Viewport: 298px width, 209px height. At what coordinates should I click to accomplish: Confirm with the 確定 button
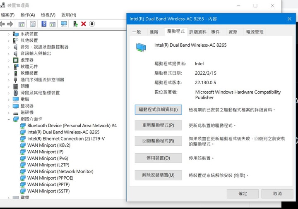point(243,194)
